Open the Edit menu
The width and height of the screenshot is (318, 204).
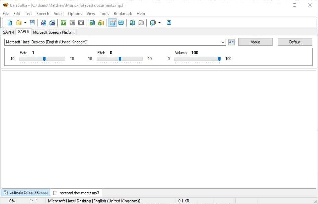pyautogui.click(x=17, y=14)
